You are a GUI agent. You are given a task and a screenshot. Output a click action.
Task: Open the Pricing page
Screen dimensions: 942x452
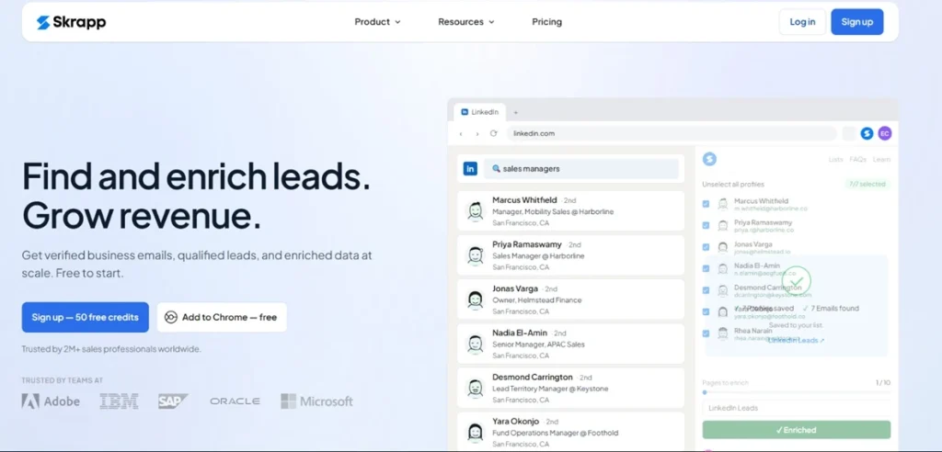[x=546, y=22]
